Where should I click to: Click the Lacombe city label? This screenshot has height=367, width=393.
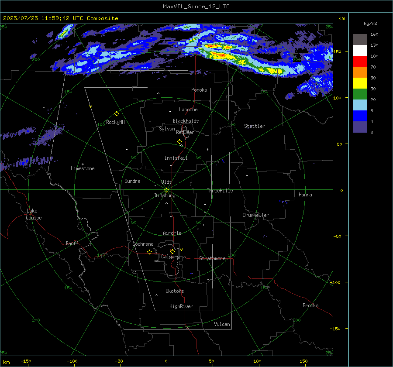[188, 110]
